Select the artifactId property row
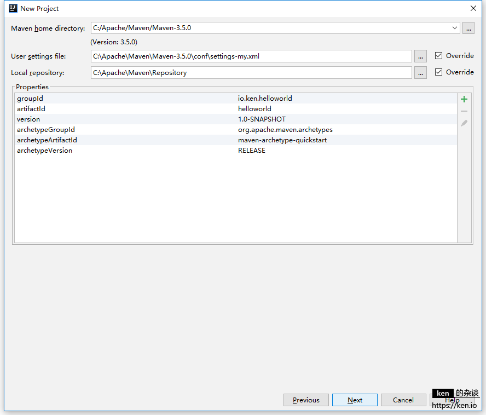 coord(235,109)
